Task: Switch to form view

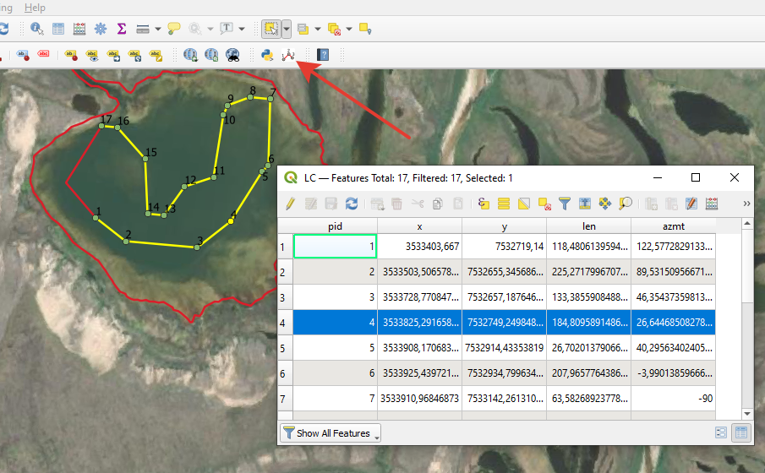Action: click(x=721, y=433)
